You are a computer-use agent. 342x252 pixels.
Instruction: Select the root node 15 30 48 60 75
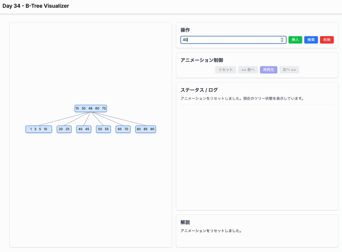click(x=91, y=108)
